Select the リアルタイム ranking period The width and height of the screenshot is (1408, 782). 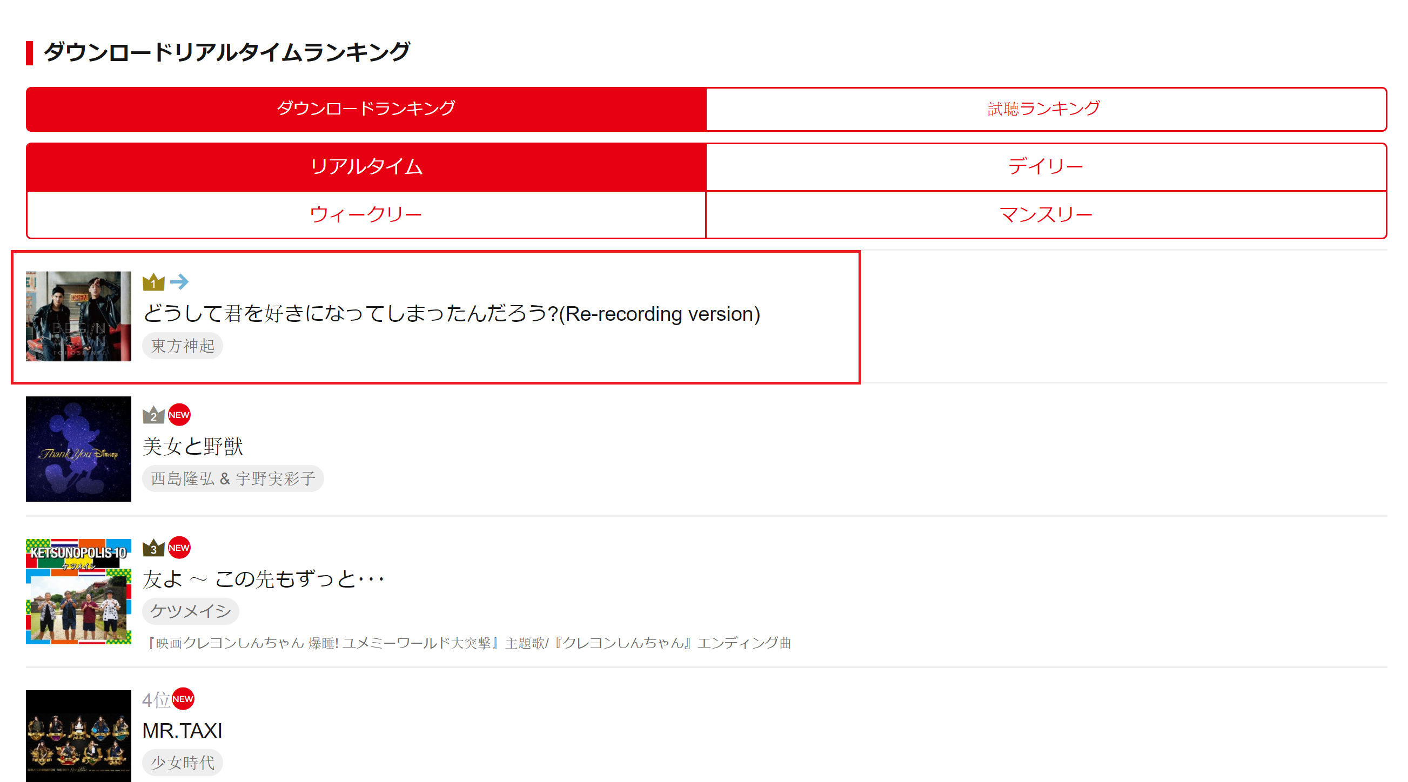coord(366,167)
